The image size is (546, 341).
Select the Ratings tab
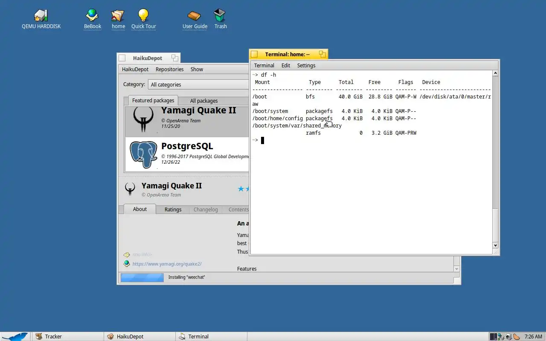(x=173, y=209)
